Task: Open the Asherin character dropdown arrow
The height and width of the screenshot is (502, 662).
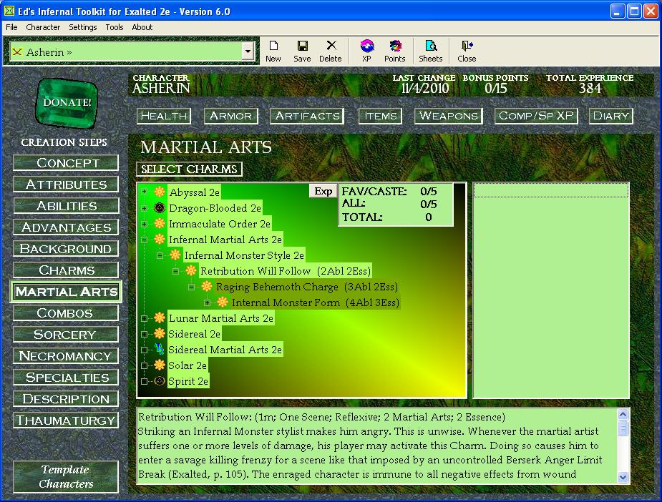Action: coord(248,52)
